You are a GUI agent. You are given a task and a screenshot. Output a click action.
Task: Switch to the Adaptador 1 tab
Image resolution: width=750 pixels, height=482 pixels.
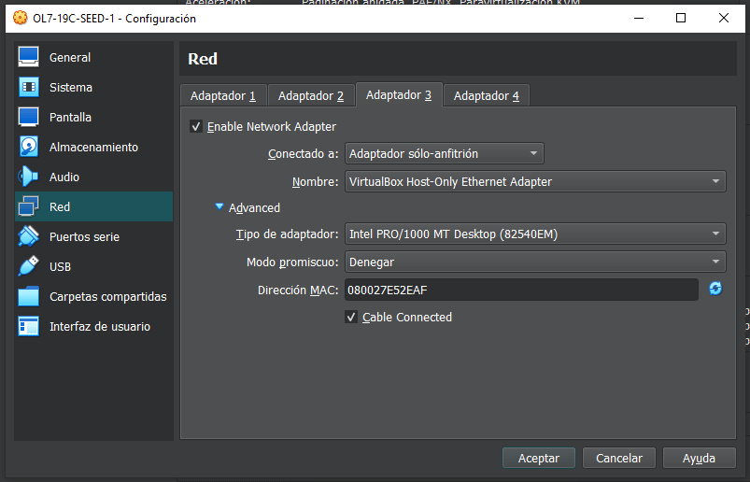pyautogui.click(x=222, y=95)
